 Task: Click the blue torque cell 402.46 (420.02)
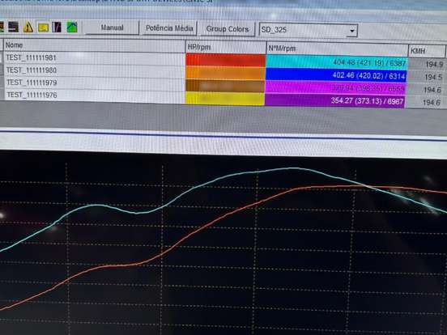click(x=336, y=75)
